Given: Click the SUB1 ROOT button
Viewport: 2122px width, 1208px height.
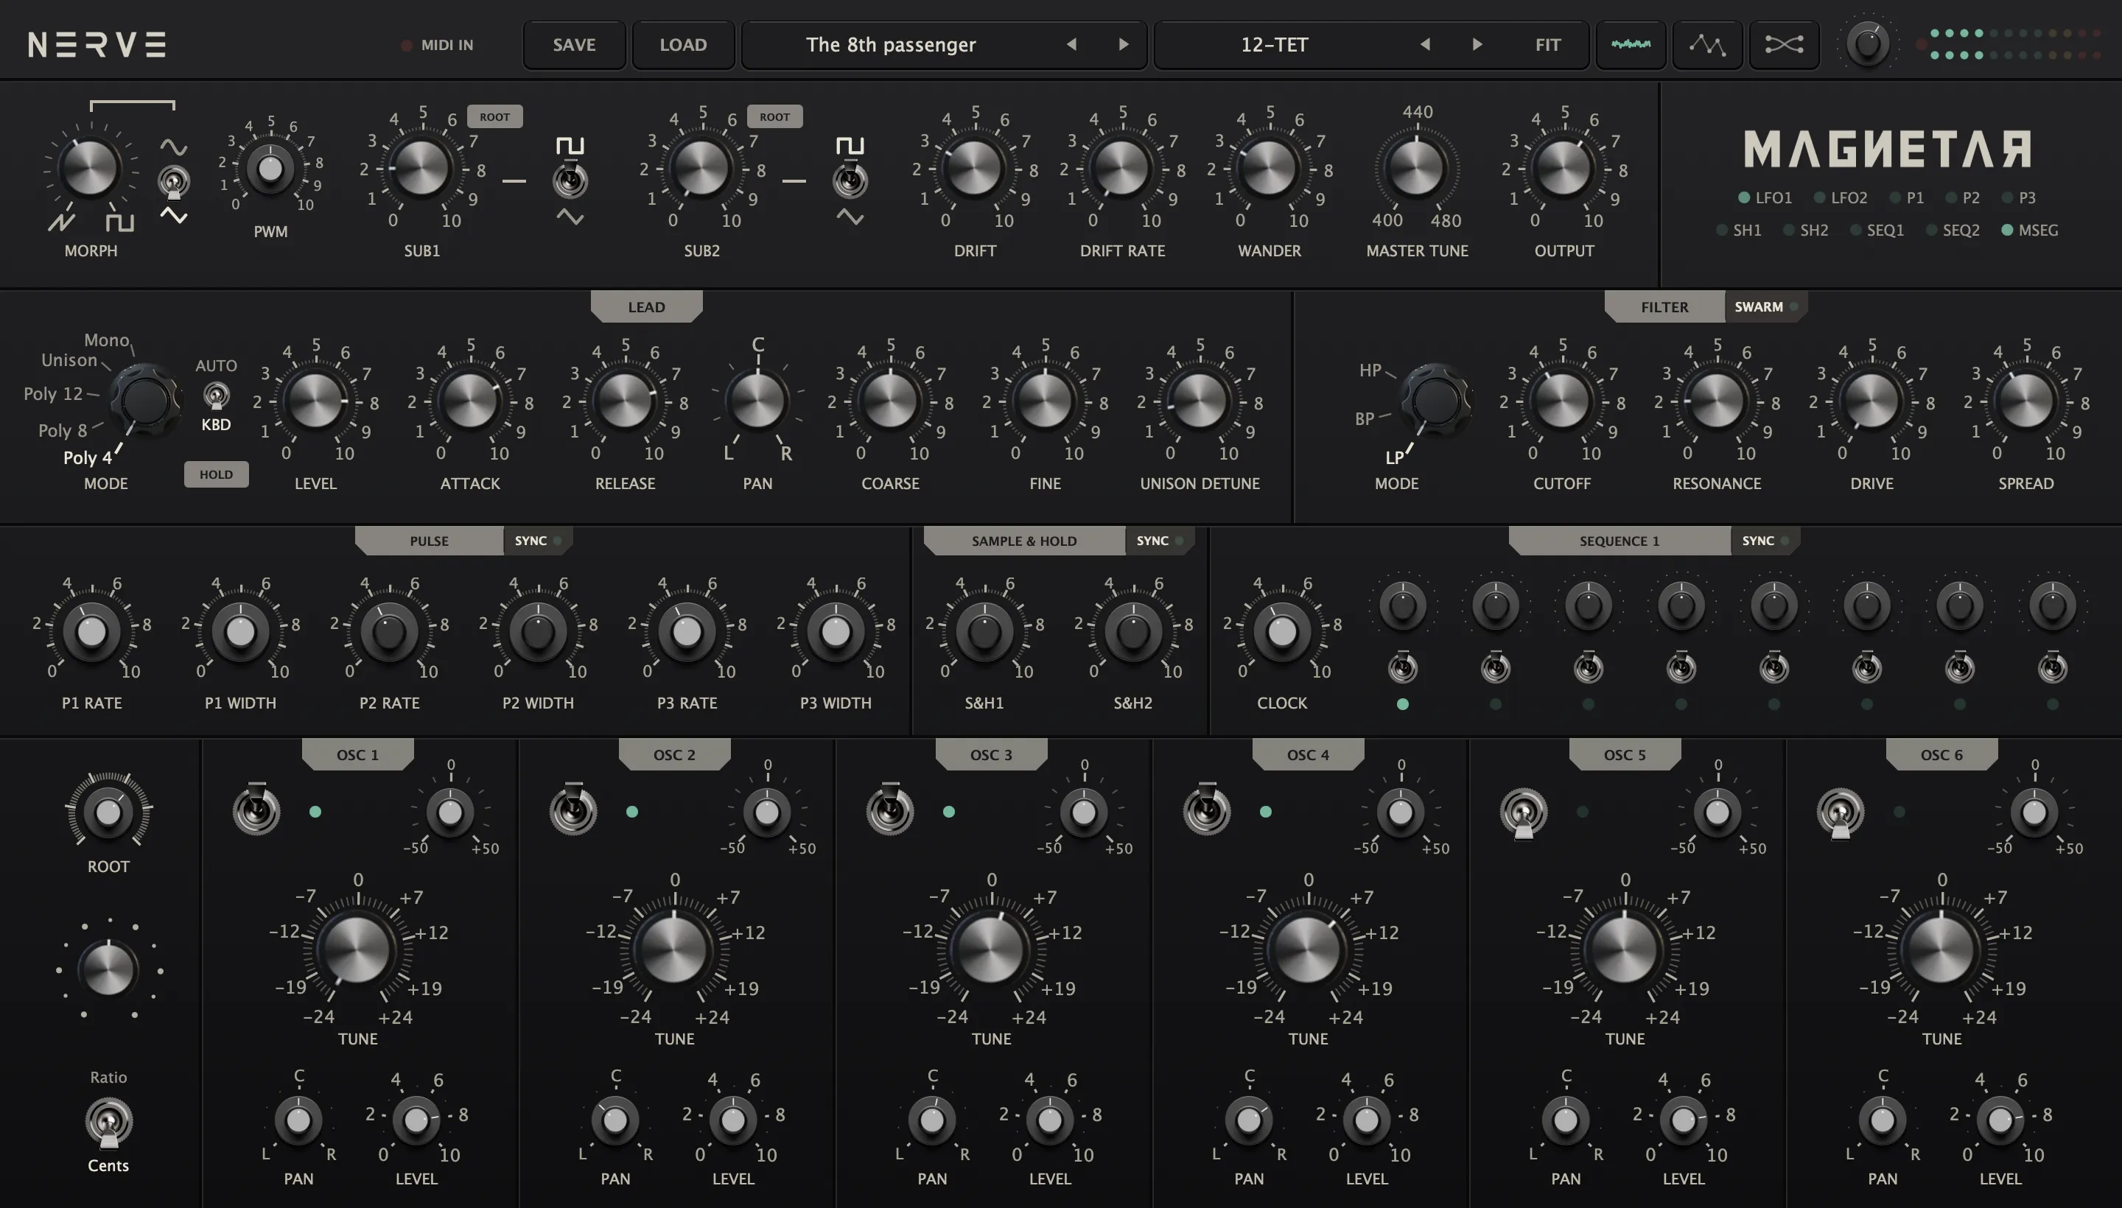Looking at the screenshot, I should tap(494, 117).
